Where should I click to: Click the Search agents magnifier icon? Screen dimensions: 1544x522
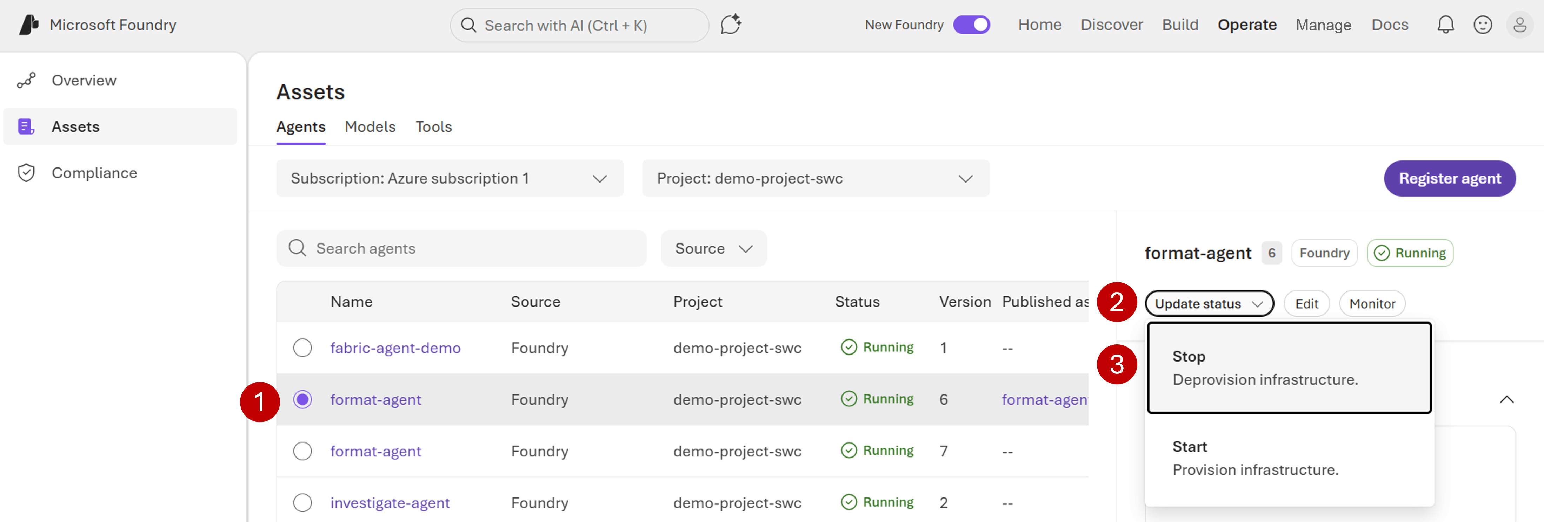click(x=297, y=248)
